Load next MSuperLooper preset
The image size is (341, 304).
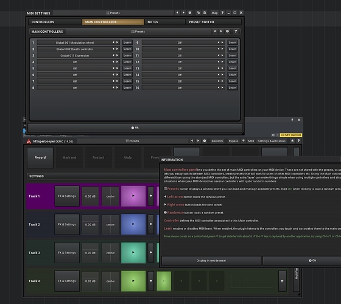coord(198,141)
